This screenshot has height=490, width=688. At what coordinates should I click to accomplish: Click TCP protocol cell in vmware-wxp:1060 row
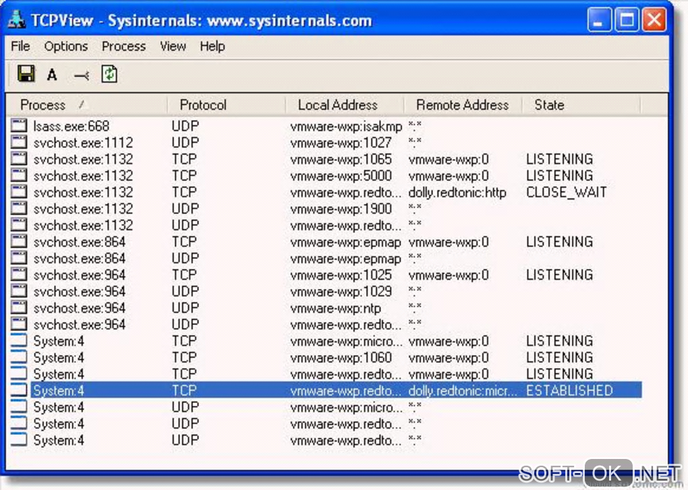point(184,357)
